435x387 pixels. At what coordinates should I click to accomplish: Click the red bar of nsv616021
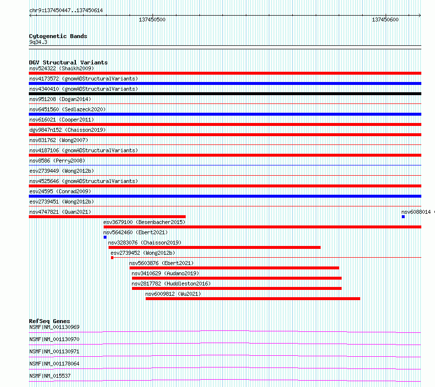click(x=225, y=124)
